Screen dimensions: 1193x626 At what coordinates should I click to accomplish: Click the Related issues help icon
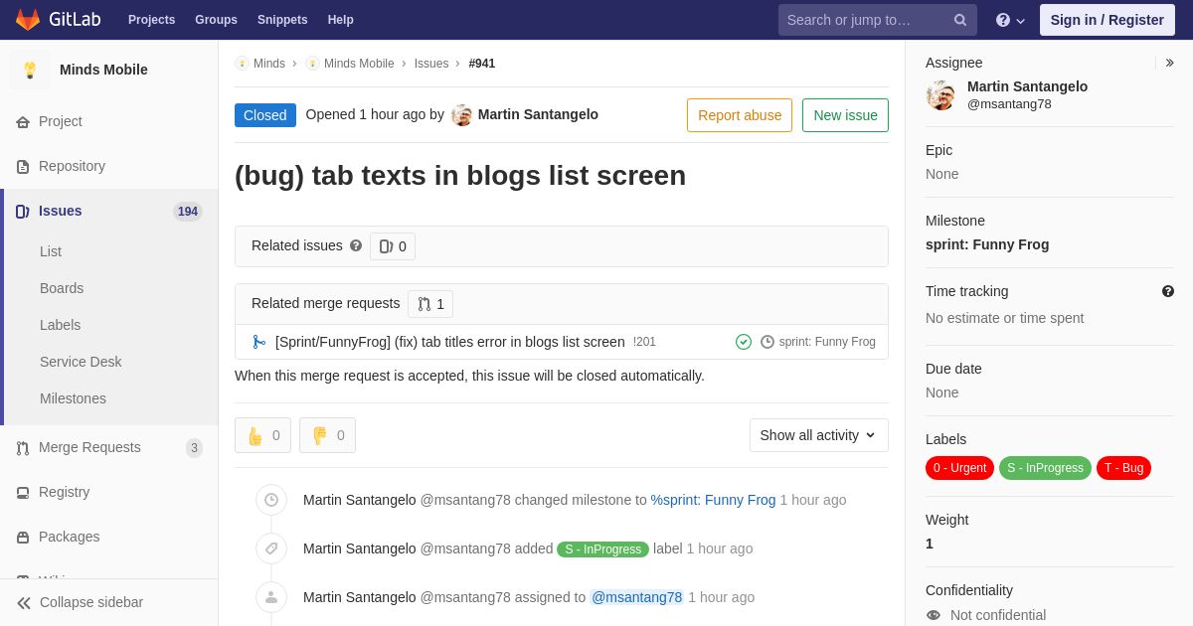(x=356, y=245)
